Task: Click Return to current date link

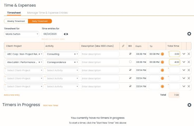Action: 53,39
